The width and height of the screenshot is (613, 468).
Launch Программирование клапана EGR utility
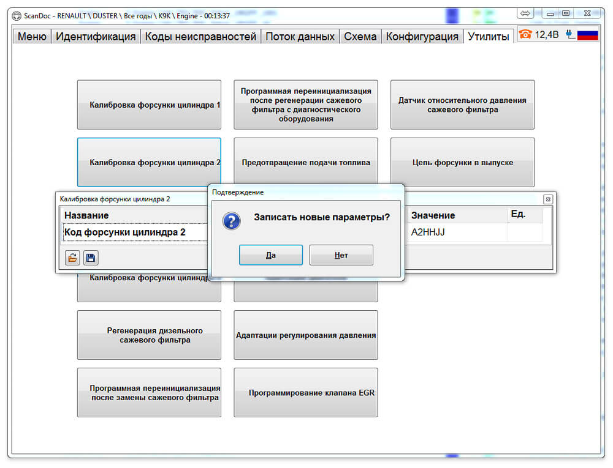click(306, 393)
